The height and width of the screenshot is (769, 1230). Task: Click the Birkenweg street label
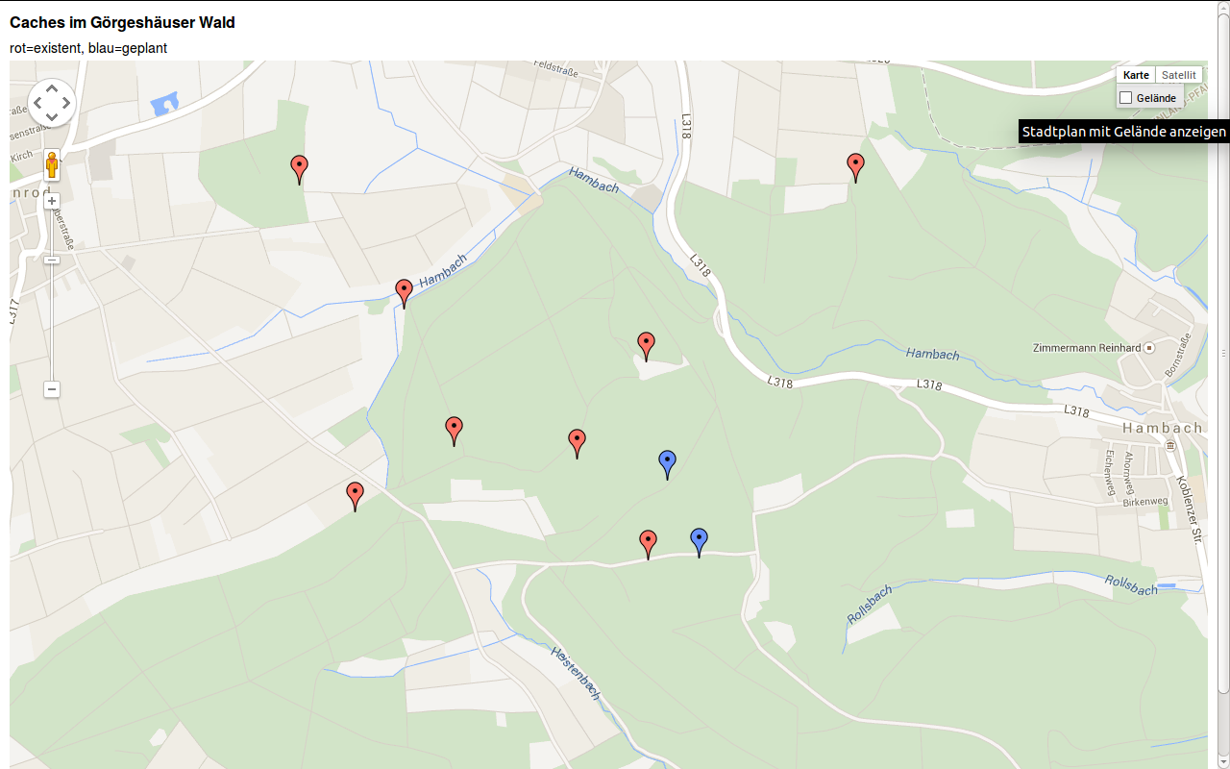(x=1144, y=501)
